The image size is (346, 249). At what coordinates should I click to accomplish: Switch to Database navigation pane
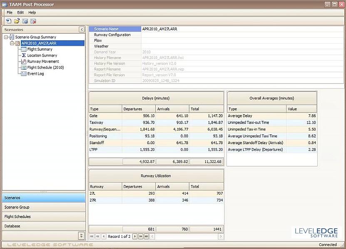tap(12, 226)
